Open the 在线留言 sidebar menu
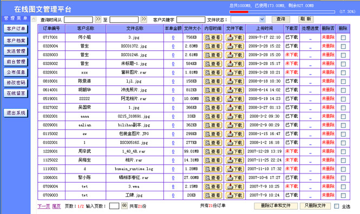 click(x=16, y=93)
